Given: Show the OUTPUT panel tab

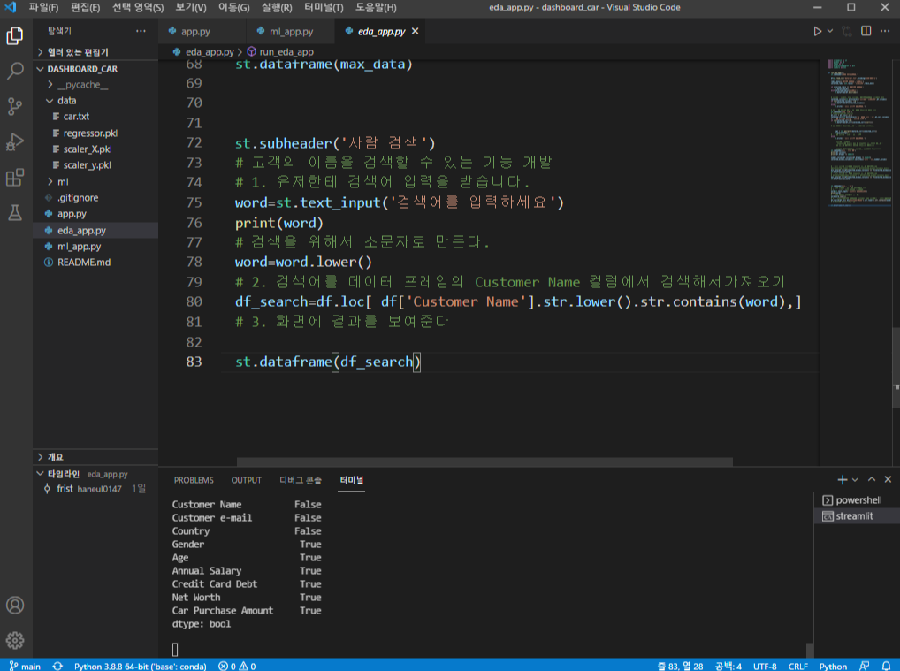Looking at the screenshot, I should coord(247,480).
